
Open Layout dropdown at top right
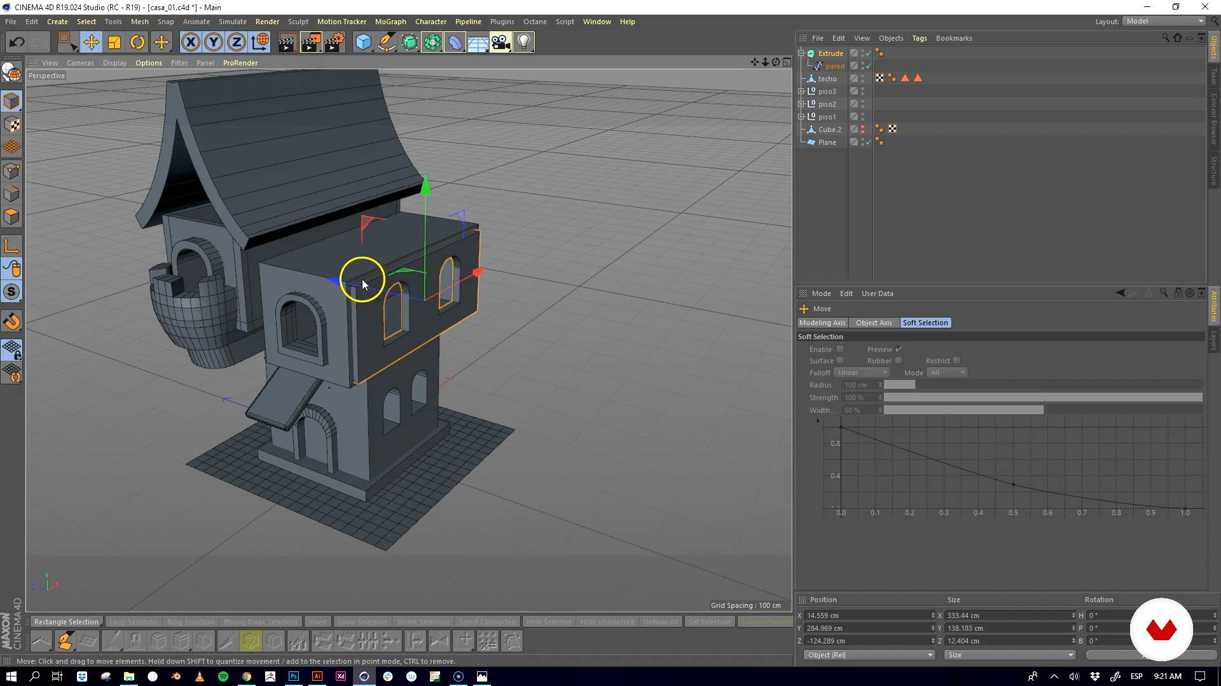tap(1164, 22)
